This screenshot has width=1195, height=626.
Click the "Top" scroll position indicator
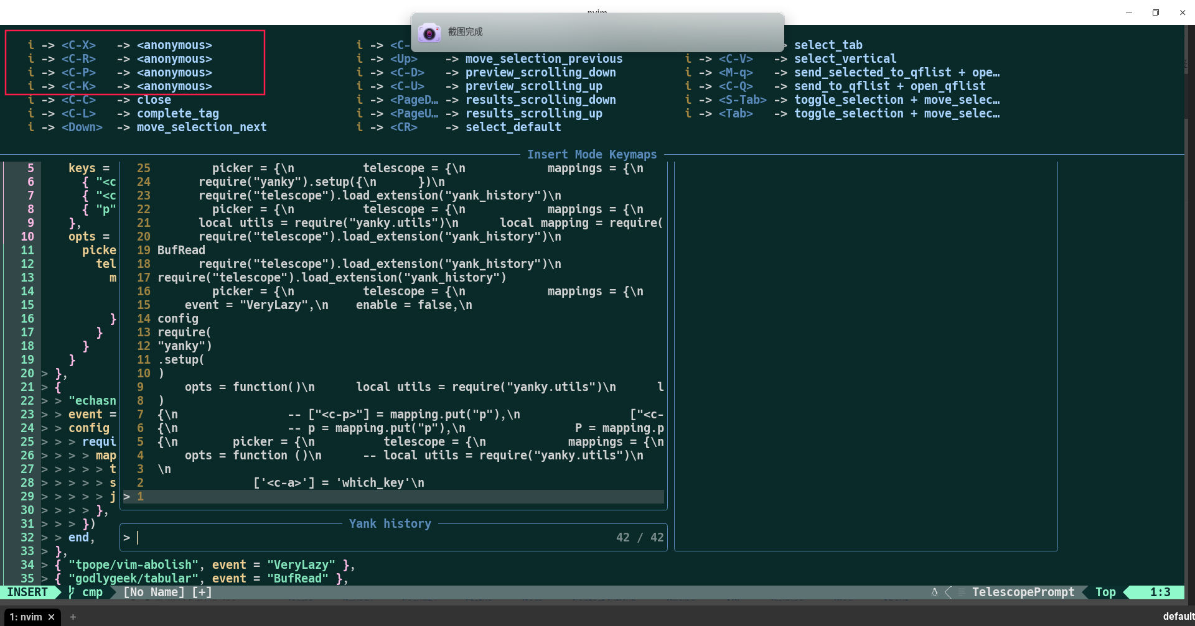tap(1105, 592)
